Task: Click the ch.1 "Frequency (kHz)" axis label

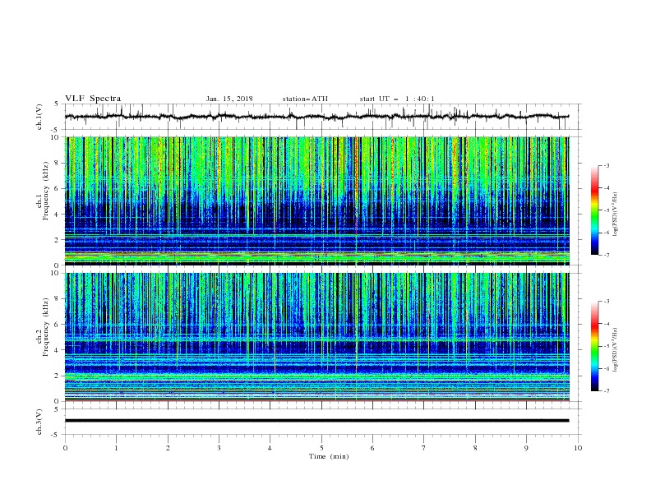Action: pos(46,191)
